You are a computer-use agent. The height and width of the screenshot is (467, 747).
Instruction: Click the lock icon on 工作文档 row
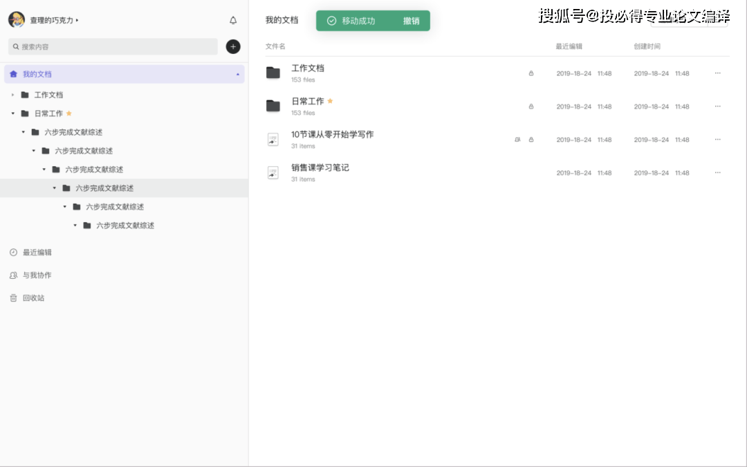tap(531, 73)
